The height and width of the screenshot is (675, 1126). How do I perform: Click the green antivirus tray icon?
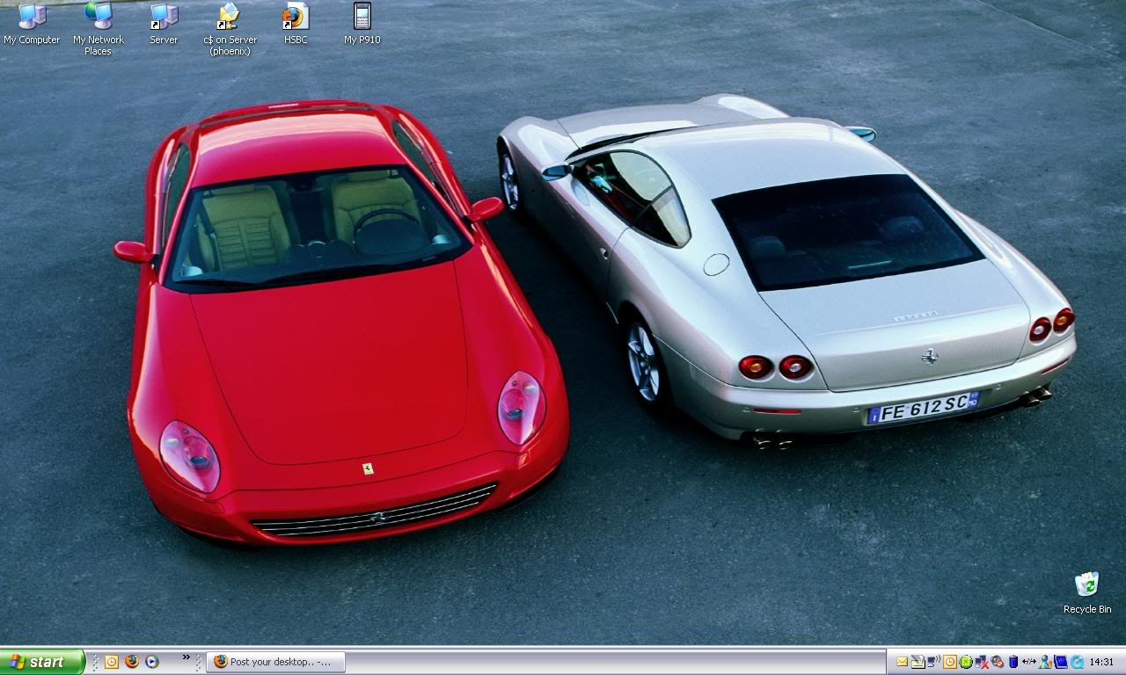[x=965, y=662]
